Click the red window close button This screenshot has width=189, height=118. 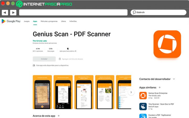[x=3, y=3]
